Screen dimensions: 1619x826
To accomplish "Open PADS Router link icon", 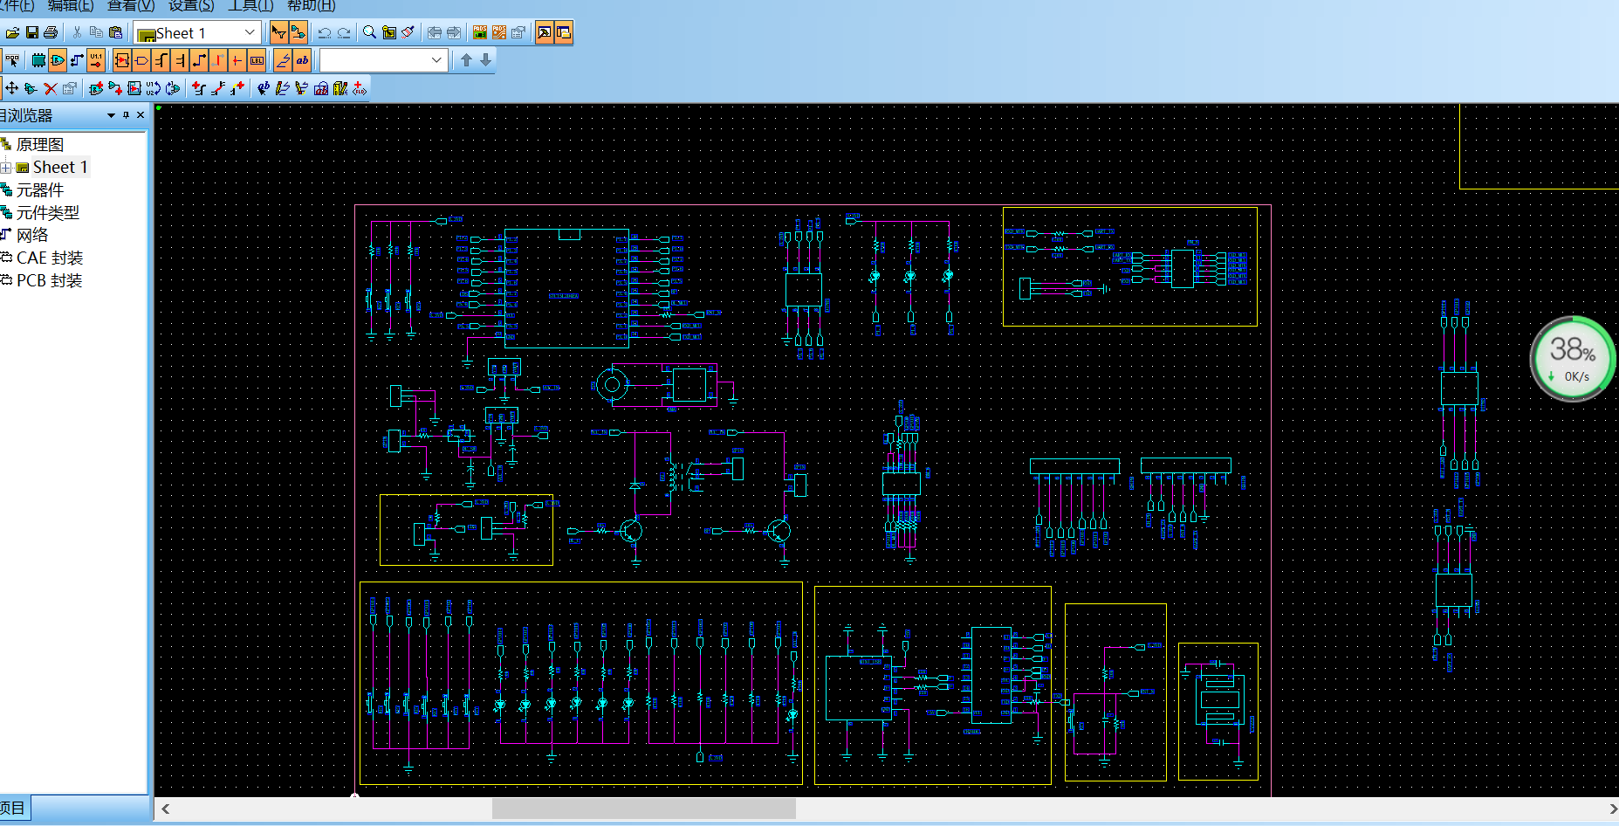I will click(x=499, y=33).
